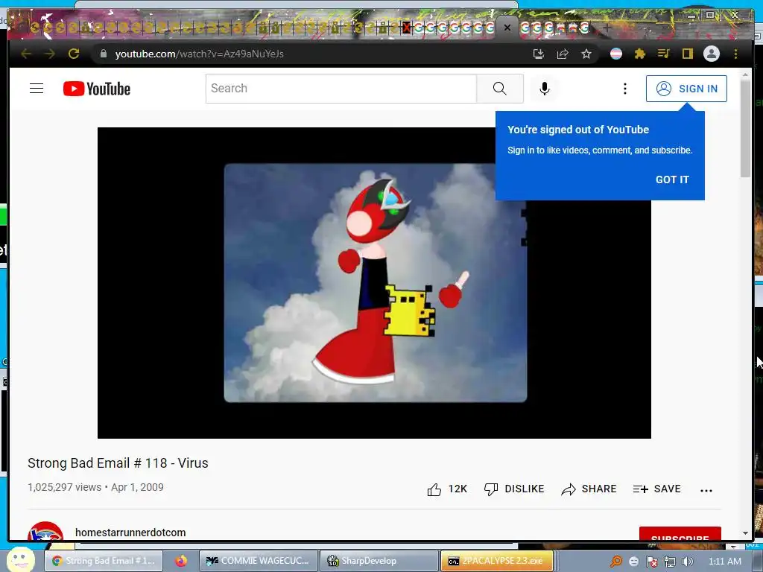Click the pink-blue striped extension icon
This screenshot has width=763, height=572.
pos(616,54)
